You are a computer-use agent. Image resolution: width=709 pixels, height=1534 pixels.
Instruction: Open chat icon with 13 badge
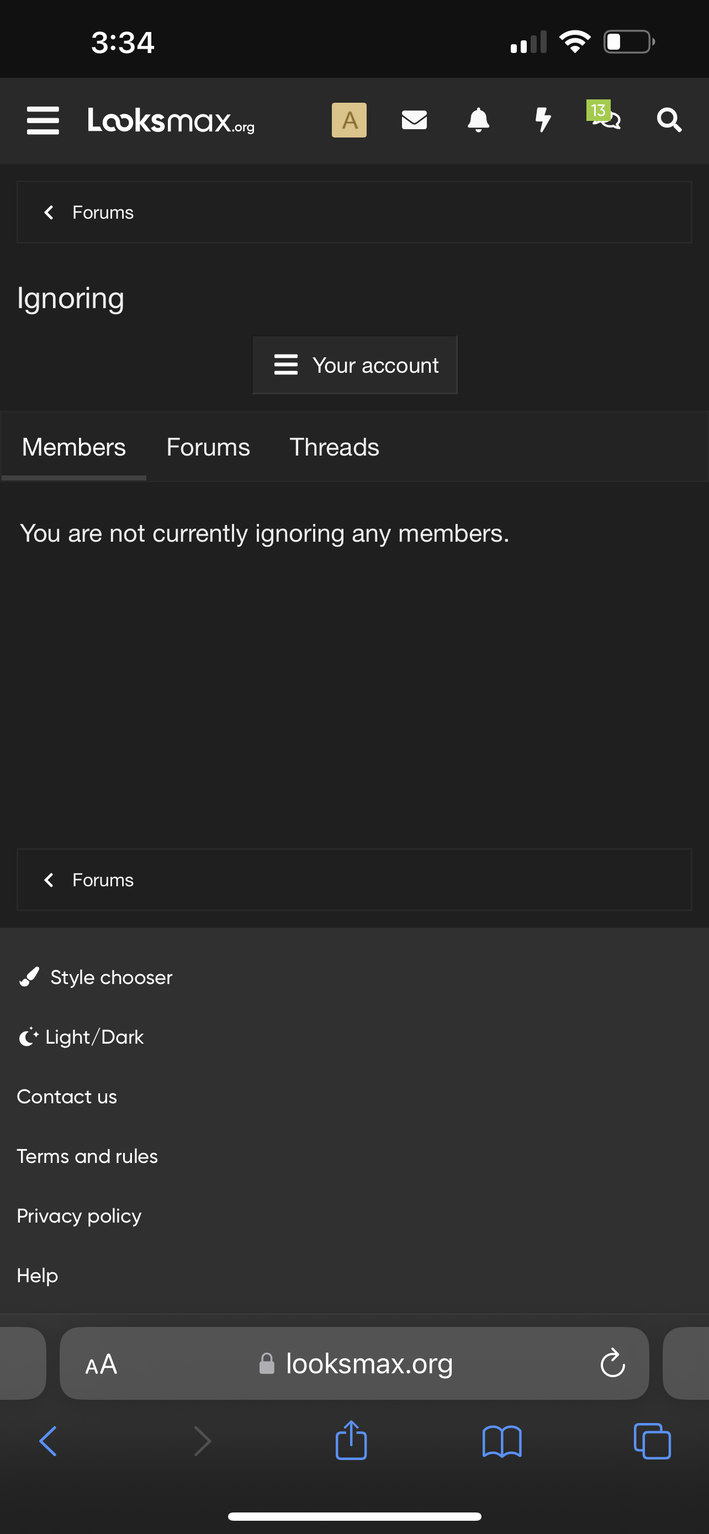point(604,115)
